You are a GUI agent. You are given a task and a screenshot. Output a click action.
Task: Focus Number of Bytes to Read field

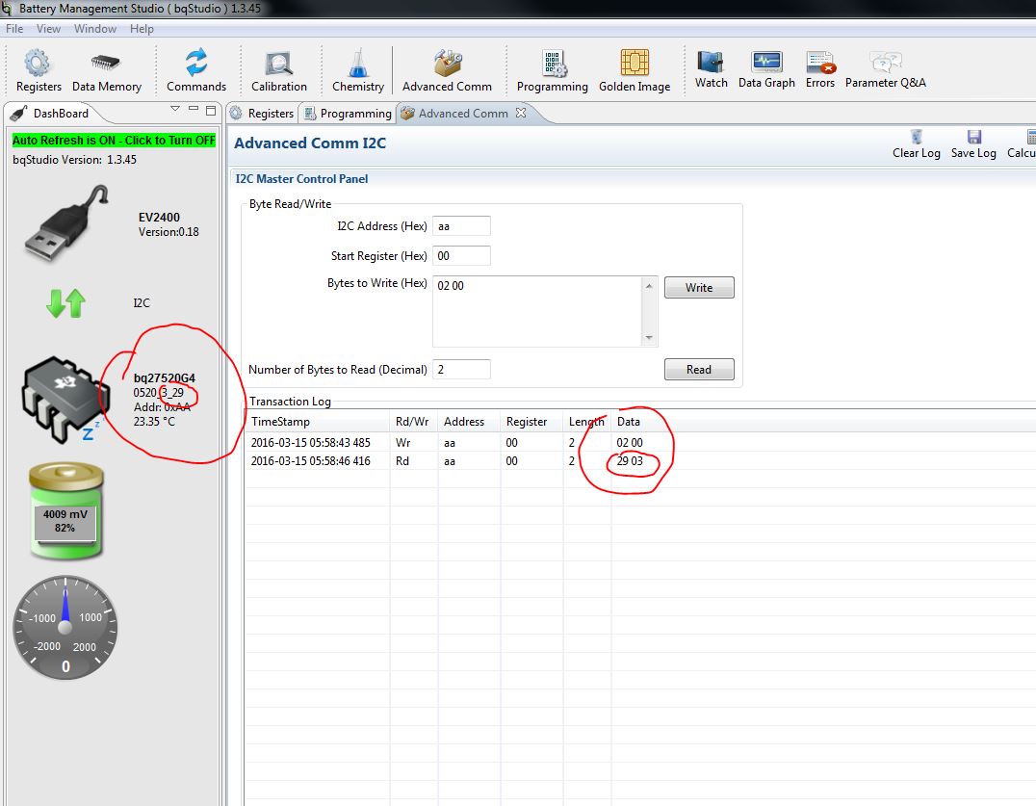(x=461, y=370)
